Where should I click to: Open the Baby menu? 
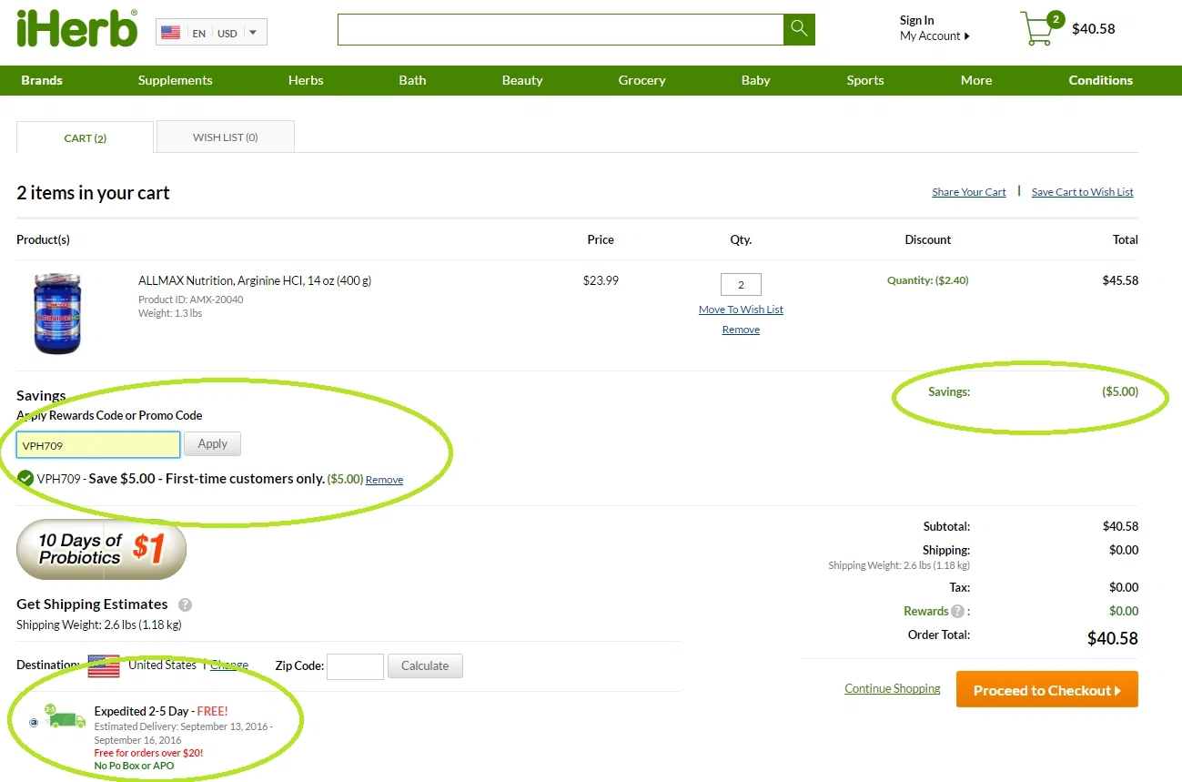click(755, 80)
